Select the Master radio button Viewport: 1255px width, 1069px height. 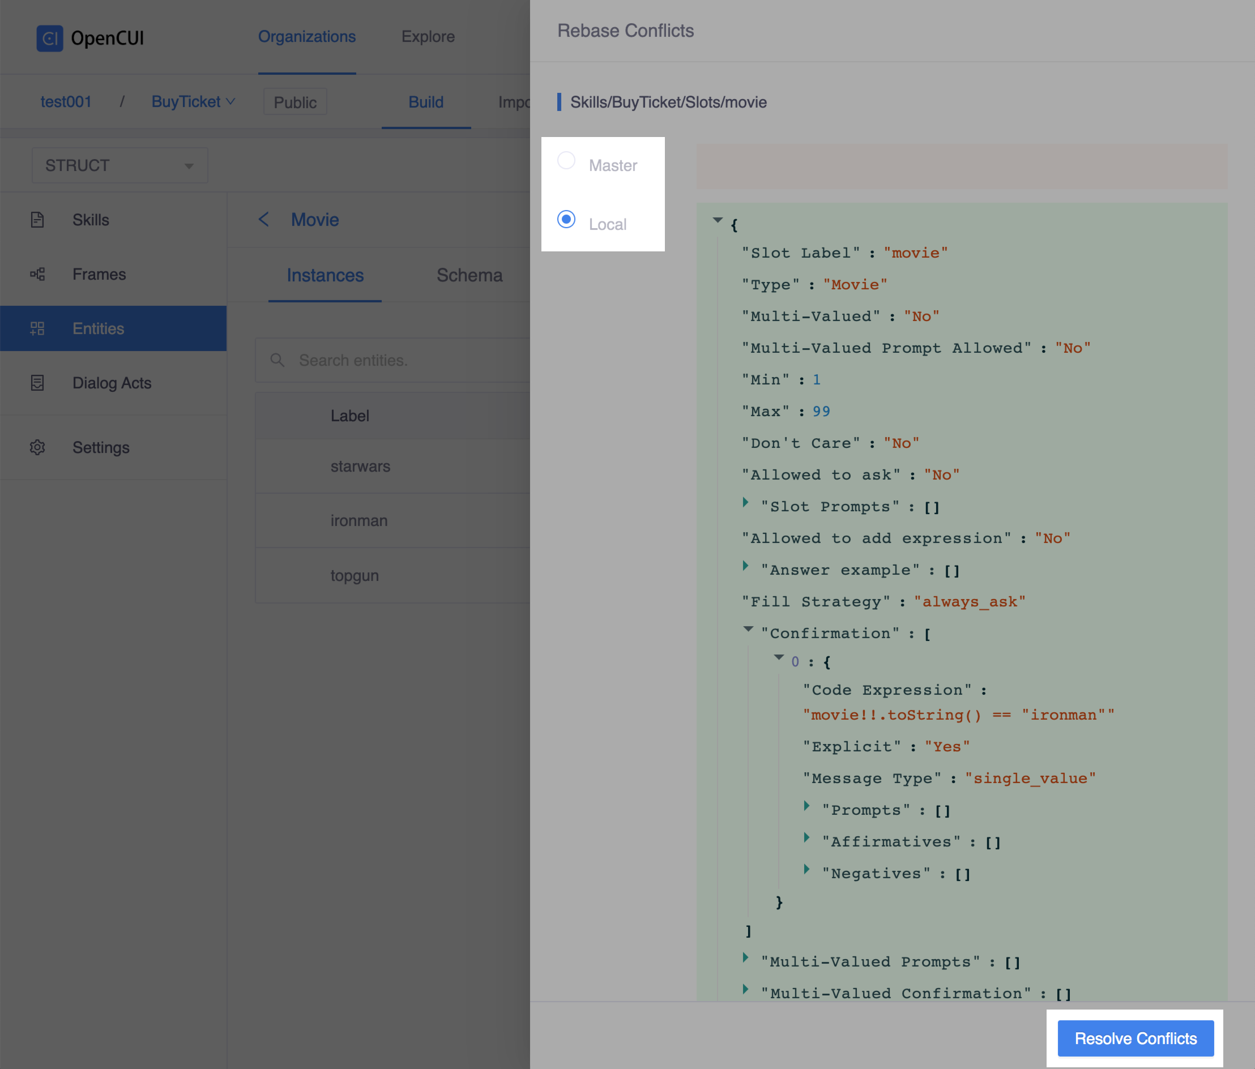pos(566,160)
